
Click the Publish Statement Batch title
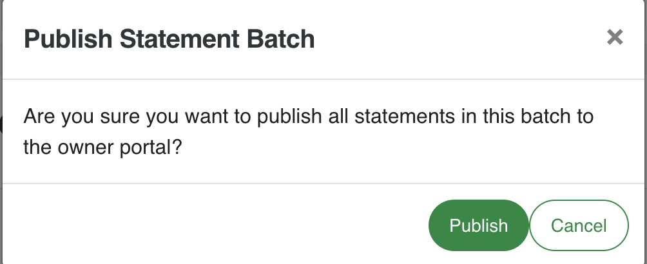point(169,40)
